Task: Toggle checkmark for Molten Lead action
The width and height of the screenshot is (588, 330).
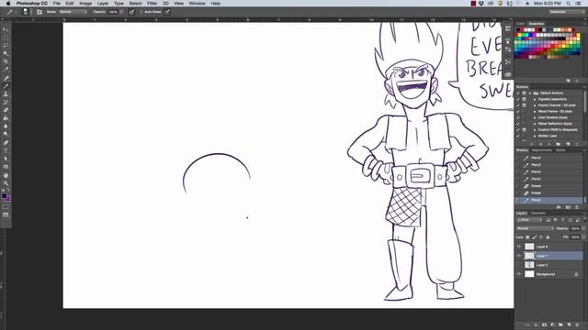Action: coord(518,136)
